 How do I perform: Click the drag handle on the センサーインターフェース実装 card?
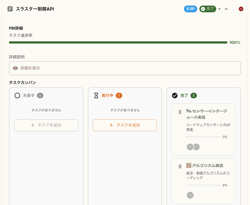(180, 112)
